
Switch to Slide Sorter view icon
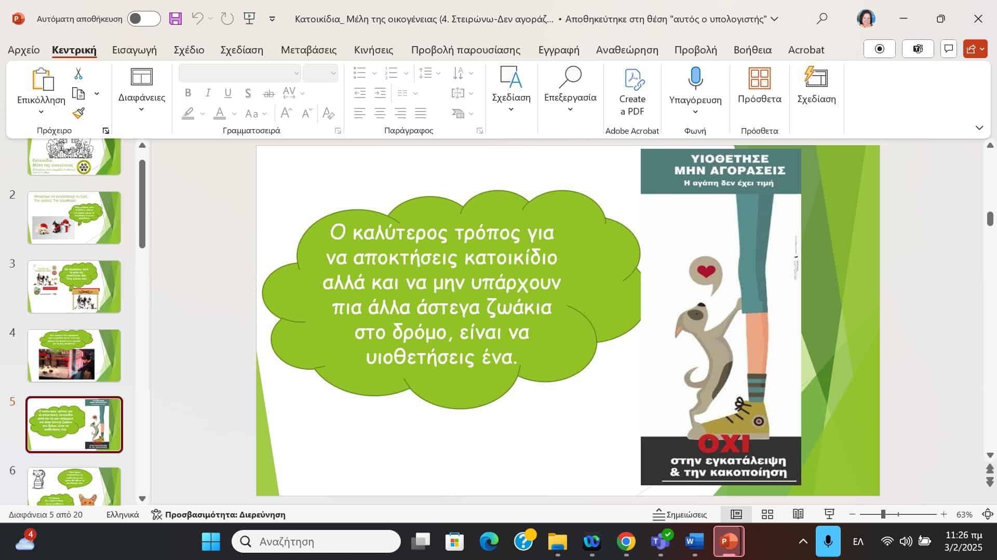click(767, 514)
